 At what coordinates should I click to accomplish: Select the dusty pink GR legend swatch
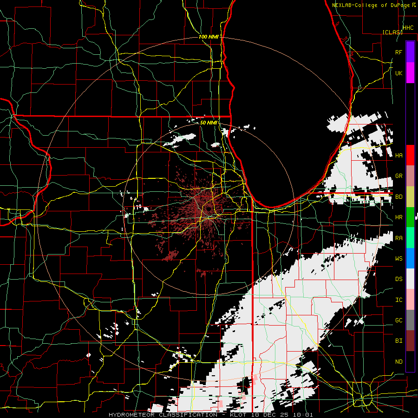410,176
